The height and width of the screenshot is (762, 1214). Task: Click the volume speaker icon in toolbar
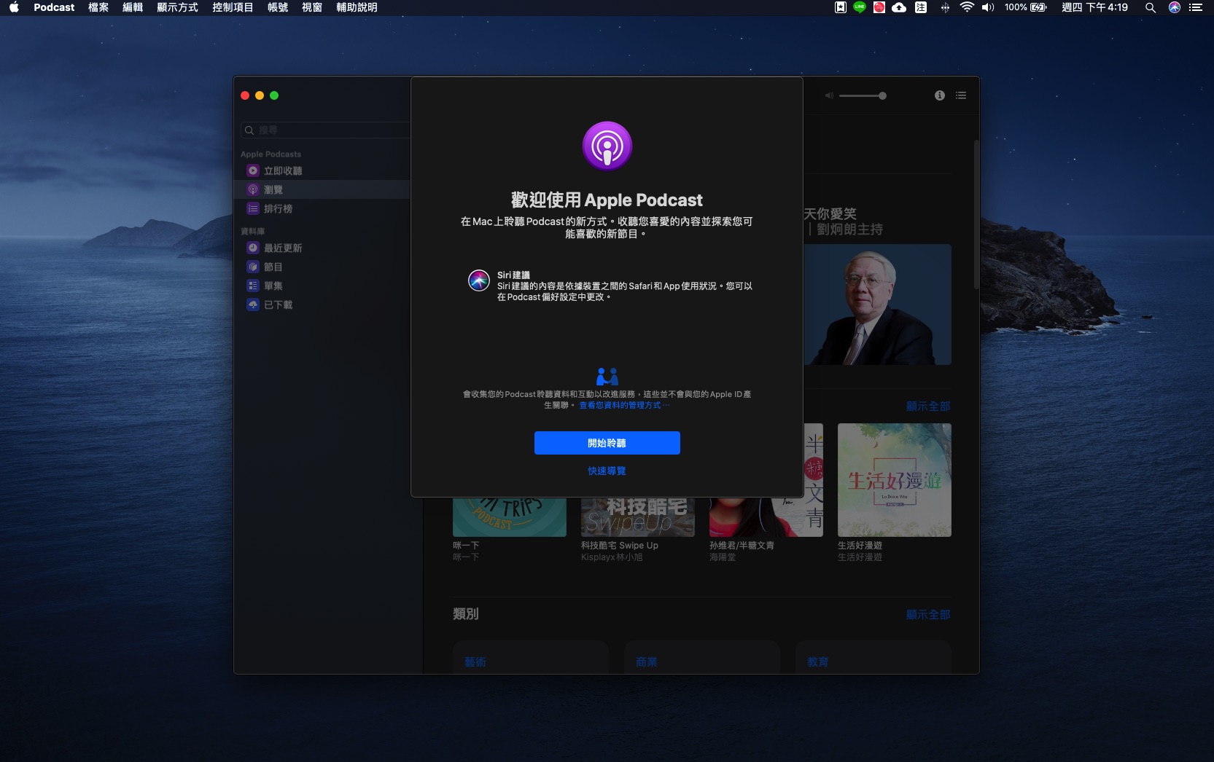pyautogui.click(x=829, y=95)
